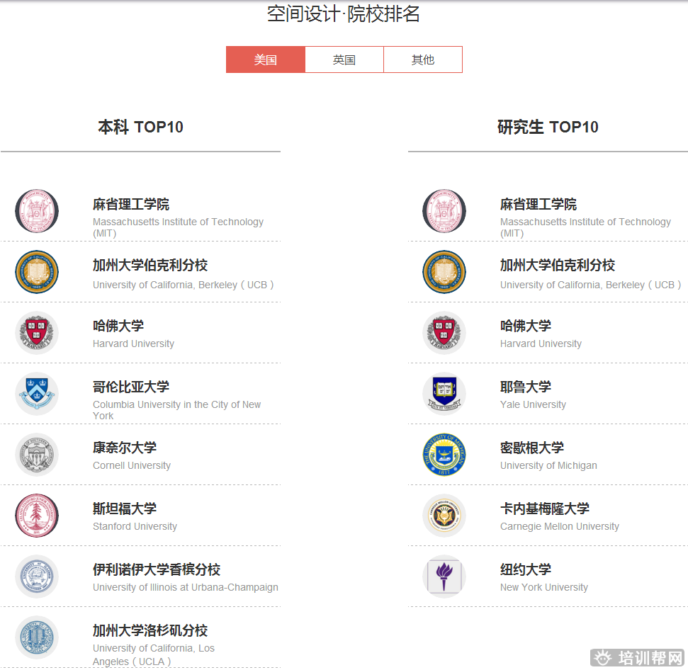Click the 研究生 TOP10 heading
Screen dimensions: 688x670
tap(548, 127)
